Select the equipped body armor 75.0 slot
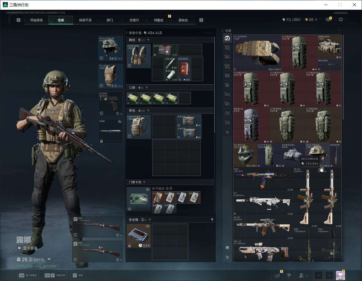The width and height of the screenshot is (362, 281). (x=111, y=76)
